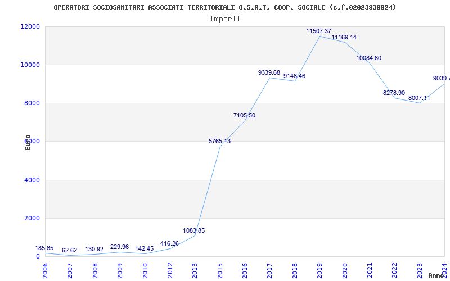Click the 2020 x-axis year label
This screenshot has width=450, height=281.
tap(345, 270)
